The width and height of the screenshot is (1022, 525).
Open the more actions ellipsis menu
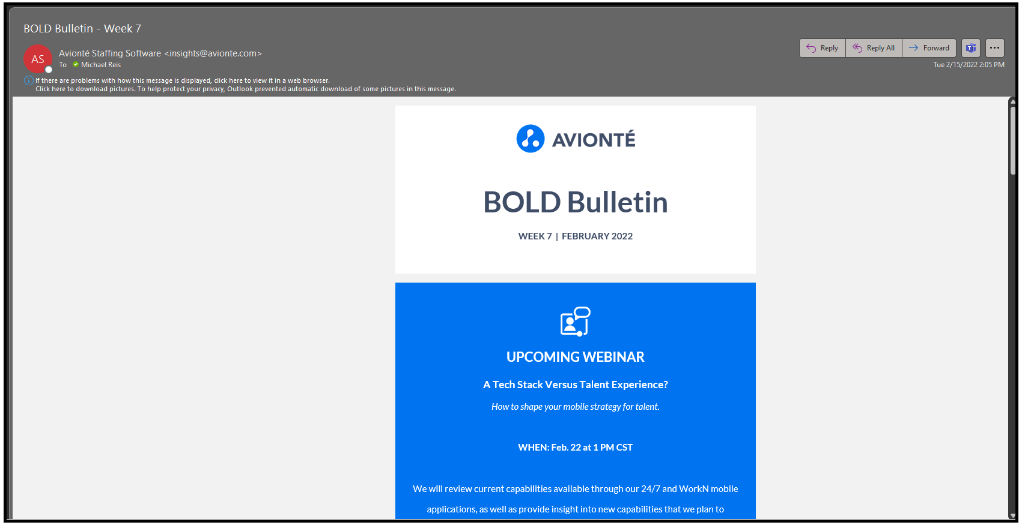(995, 48)
